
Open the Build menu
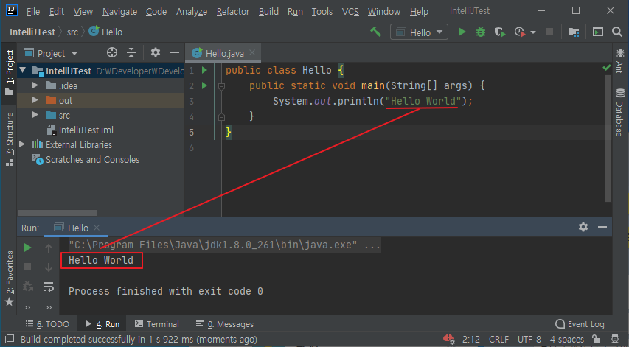pos(268,12)
